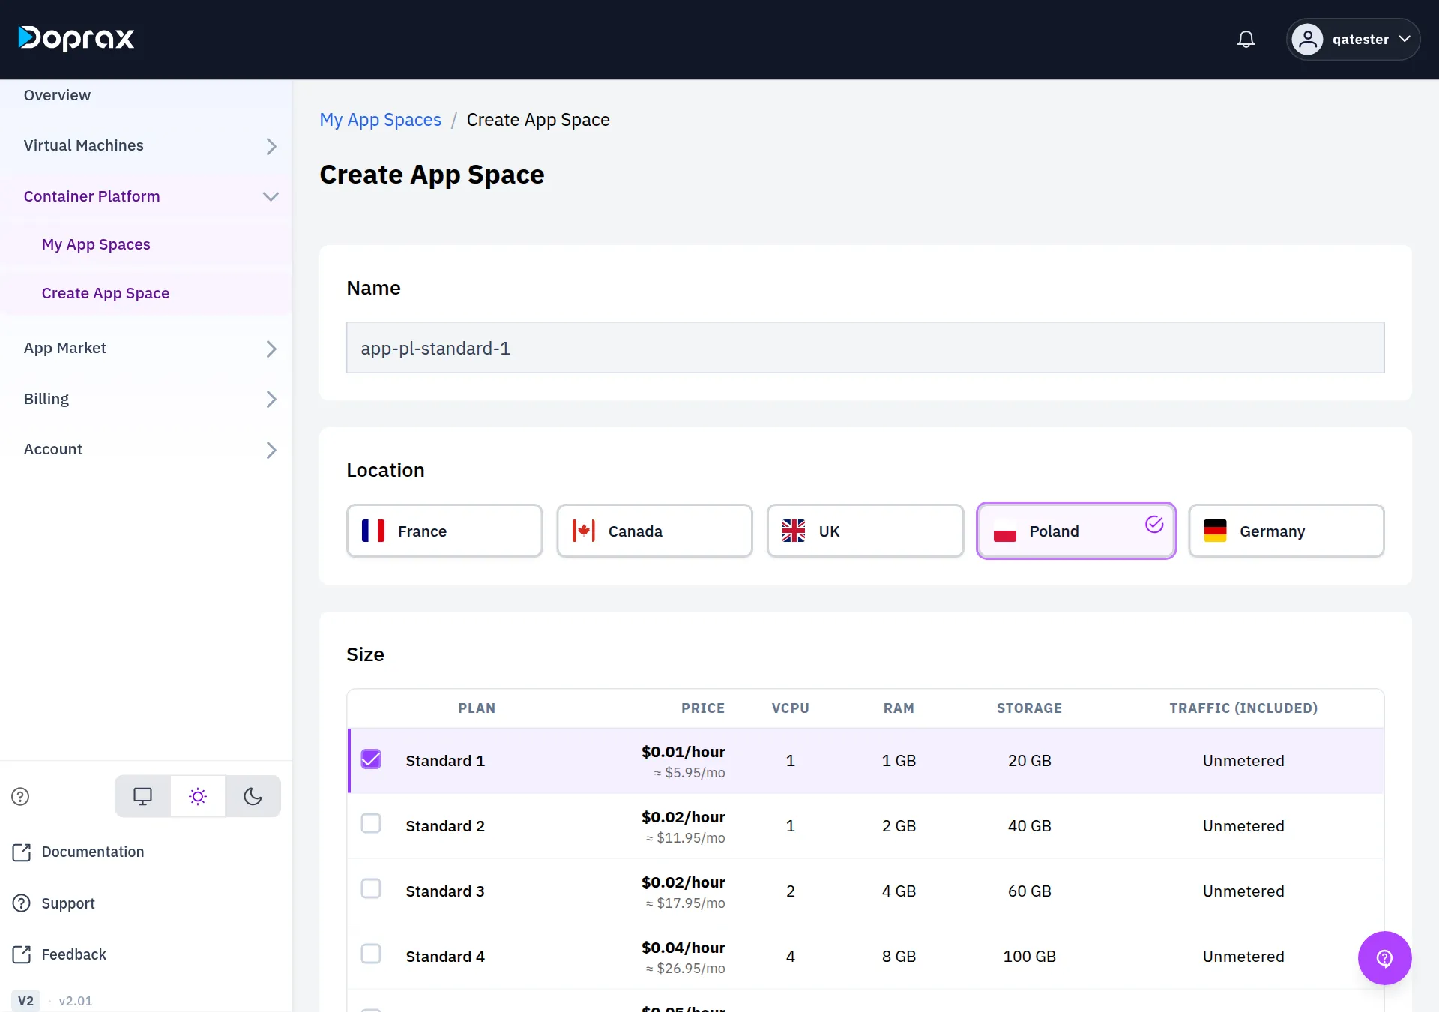Open the purple floating help chat button

click(x=1384, y=957)
